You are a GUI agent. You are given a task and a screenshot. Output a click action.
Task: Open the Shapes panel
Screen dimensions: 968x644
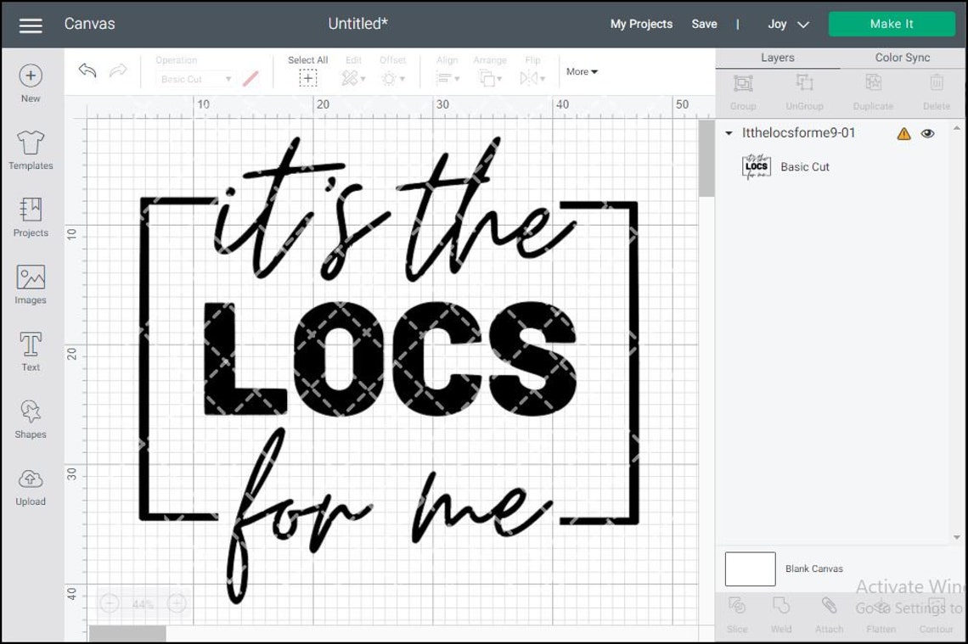pos(31,419)
